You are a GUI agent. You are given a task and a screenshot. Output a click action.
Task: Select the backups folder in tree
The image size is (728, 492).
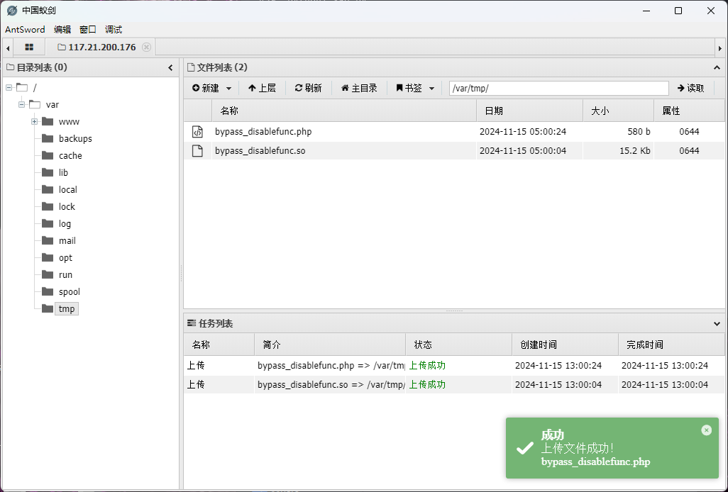pos(75,139)
